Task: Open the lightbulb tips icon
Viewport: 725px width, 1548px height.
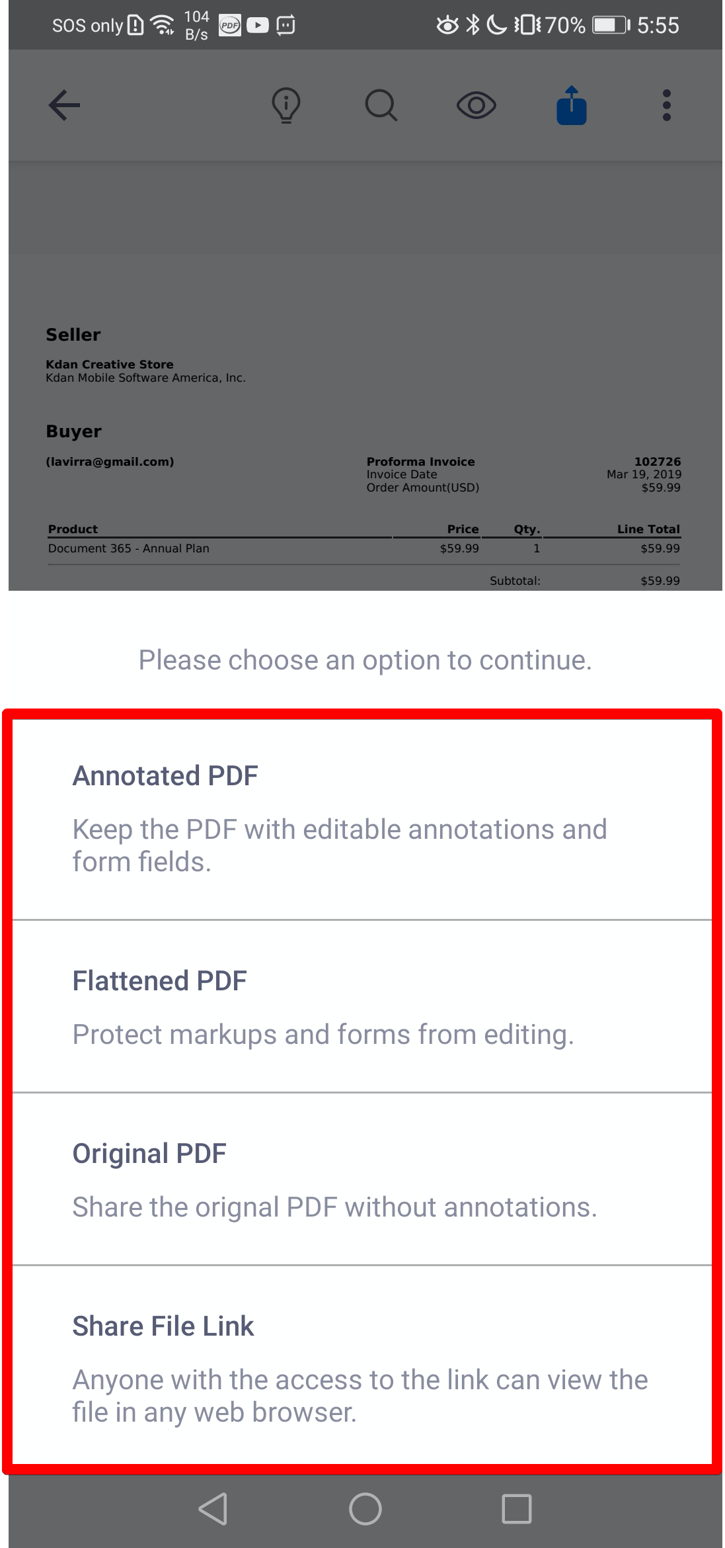Action: [286, 105]
